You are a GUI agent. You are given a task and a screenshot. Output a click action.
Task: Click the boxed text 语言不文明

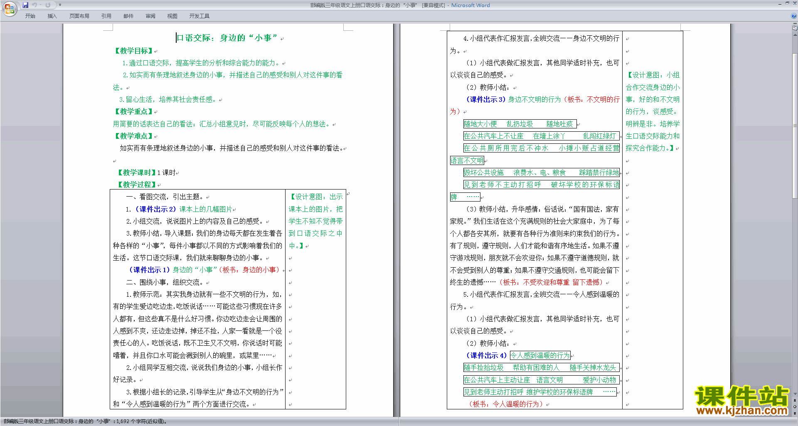tap(467, 160)
